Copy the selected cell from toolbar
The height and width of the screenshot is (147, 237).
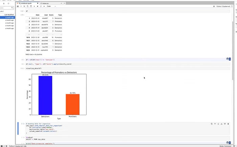tap(28, 6)
